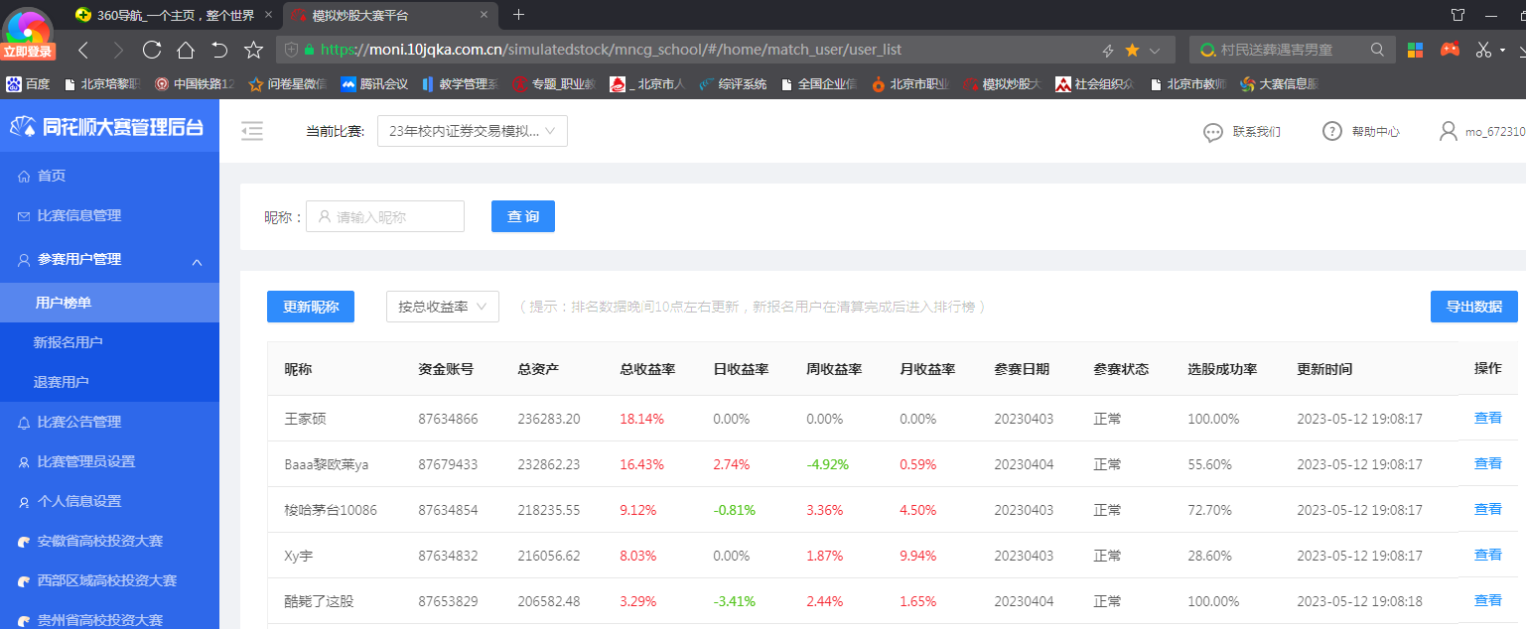
Task: Open the screenshot scissors tool icon
Action: coord(1483,50)
